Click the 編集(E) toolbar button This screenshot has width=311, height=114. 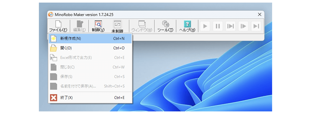[x=79, y=26]
